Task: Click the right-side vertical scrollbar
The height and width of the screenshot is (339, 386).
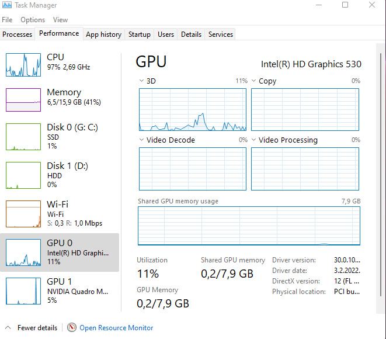Action: [x=381, y=175]
